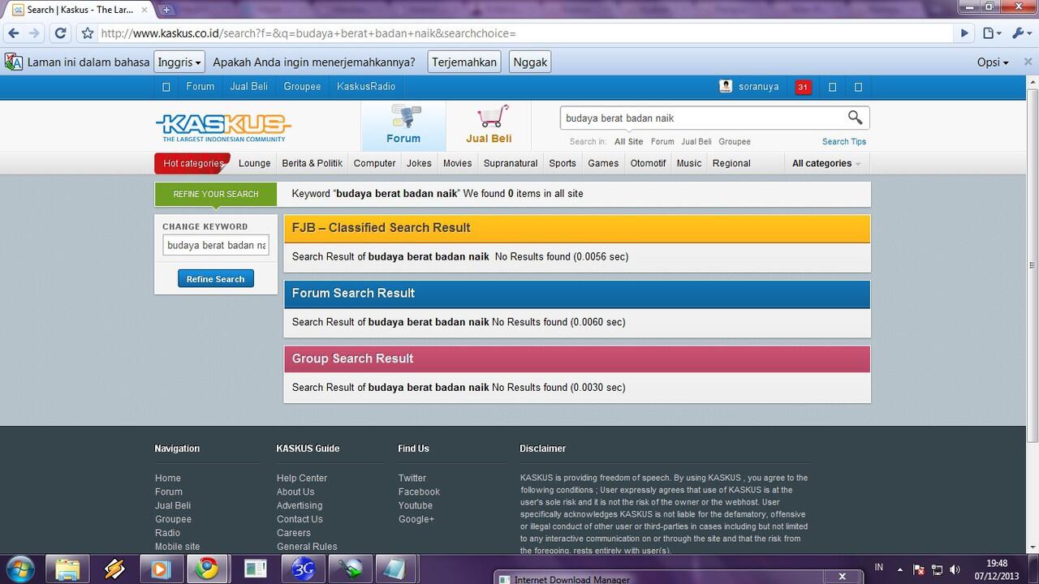Click the Group Search Result header
The image size is (1039, 584).
[x=577, y=359]
